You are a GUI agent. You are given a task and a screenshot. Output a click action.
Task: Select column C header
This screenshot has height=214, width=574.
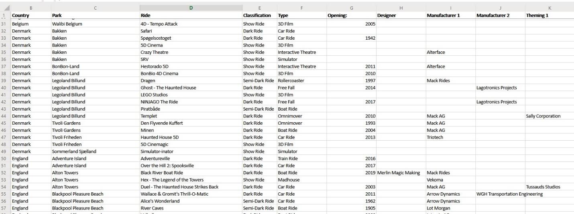(x=95, y=8)
